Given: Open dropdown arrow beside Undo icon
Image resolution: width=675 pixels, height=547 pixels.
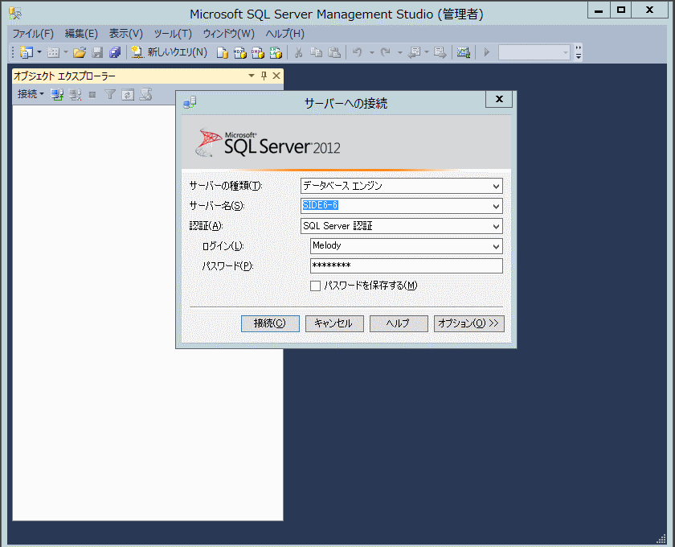Looking at the screenshot, I should [x=371, y=52].
